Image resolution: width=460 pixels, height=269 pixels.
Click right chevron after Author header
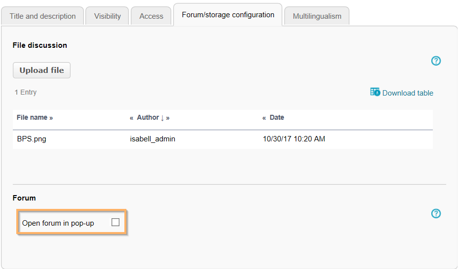pyautogui.click(x=168, y=118)
